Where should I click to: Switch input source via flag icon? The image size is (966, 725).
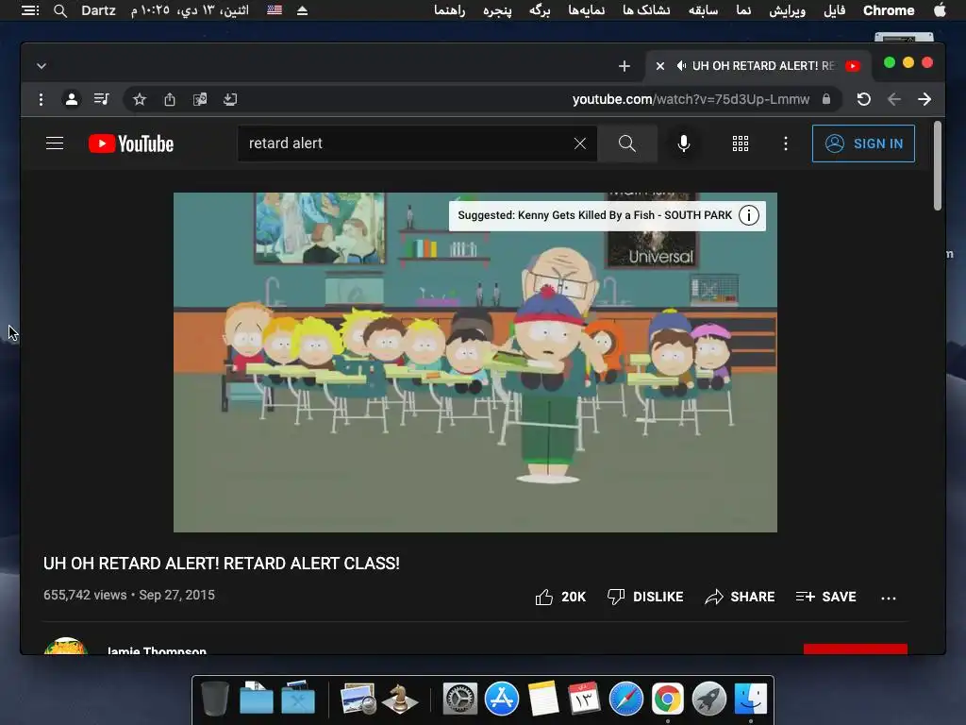(275, 10)
